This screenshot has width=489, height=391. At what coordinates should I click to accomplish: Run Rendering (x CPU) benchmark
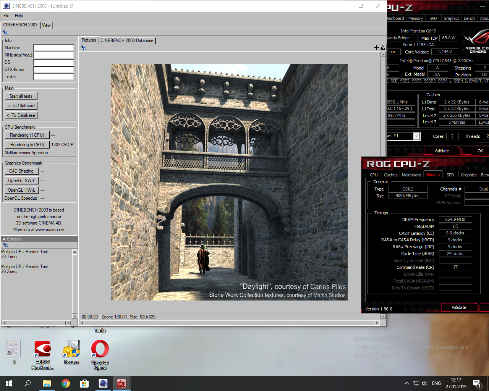click(27, 145)
